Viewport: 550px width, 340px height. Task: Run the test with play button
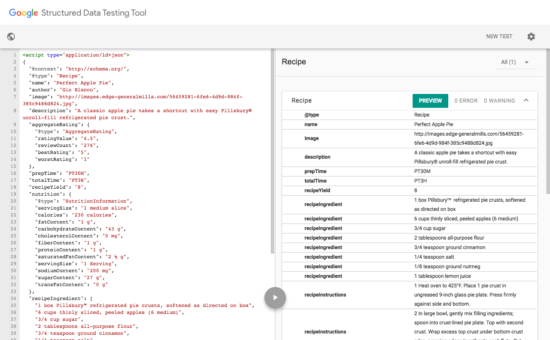coord(275,298)
